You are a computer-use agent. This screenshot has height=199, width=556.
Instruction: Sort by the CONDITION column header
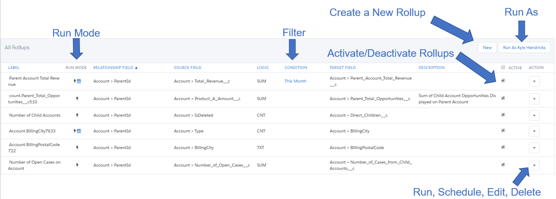296,67
